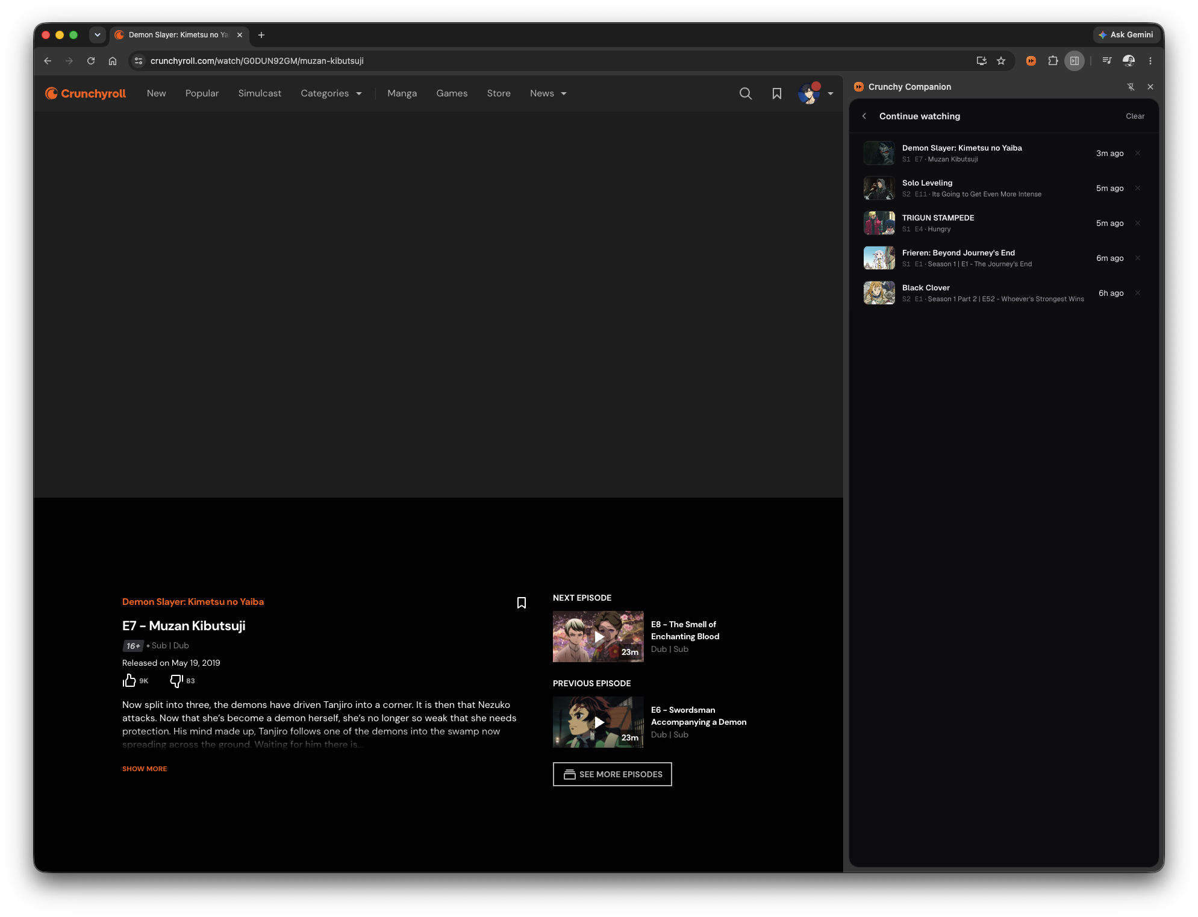Image resolution: width=1198 pixels, height=917 pixels.
Task: Click the install app icon in address bar
Action: click(x=982, y=61)
